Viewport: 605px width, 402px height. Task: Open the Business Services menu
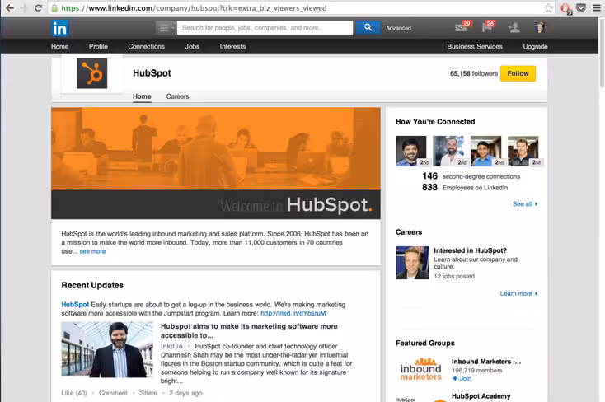pyautogui.click(x=475, y=47)
